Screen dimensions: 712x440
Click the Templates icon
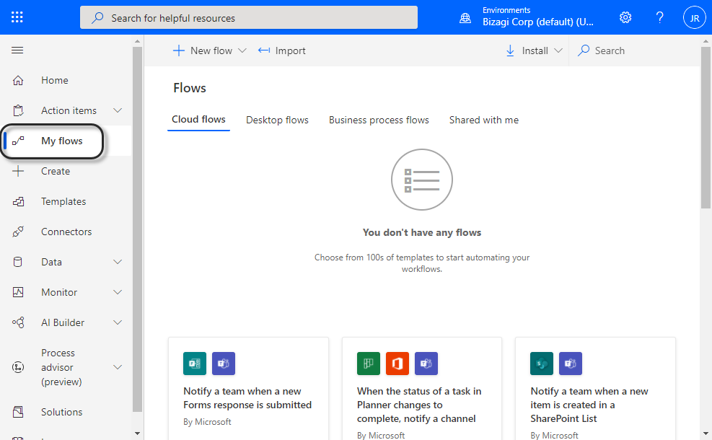pos(18,202)
